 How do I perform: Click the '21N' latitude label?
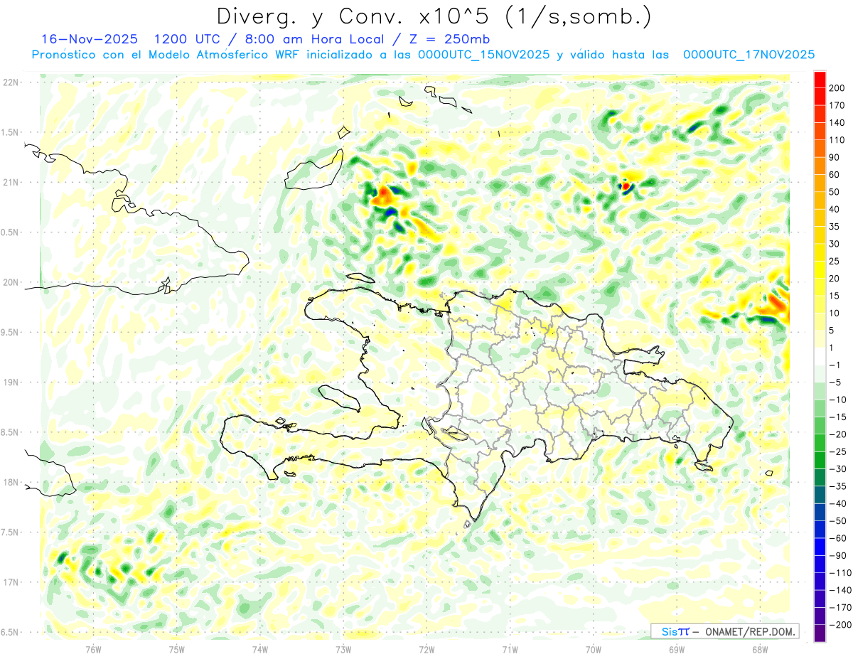pyautogui.click(x=11, y=183)
